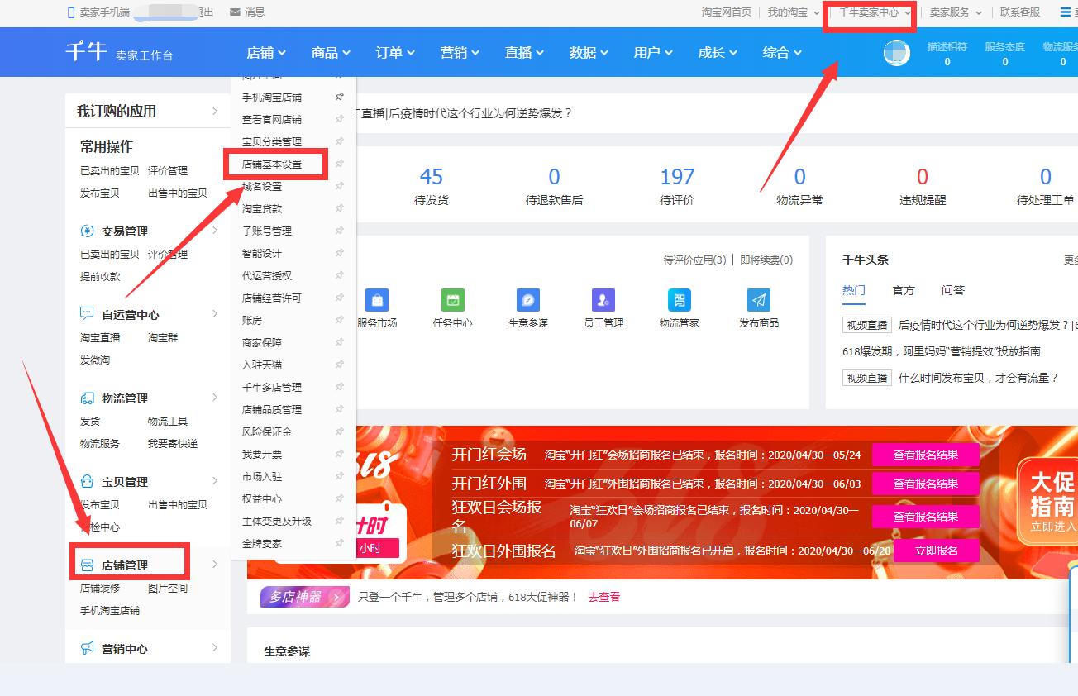The width and height of the screenshot is (1078, 696).
Task: Open the 任务中心 app icon
Action: coord(453,300)
